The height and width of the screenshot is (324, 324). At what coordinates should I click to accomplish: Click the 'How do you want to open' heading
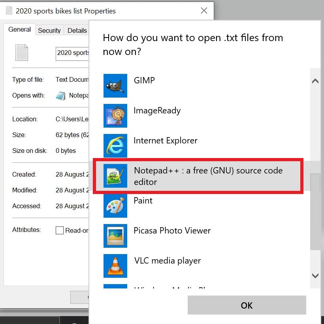point(193,44)
